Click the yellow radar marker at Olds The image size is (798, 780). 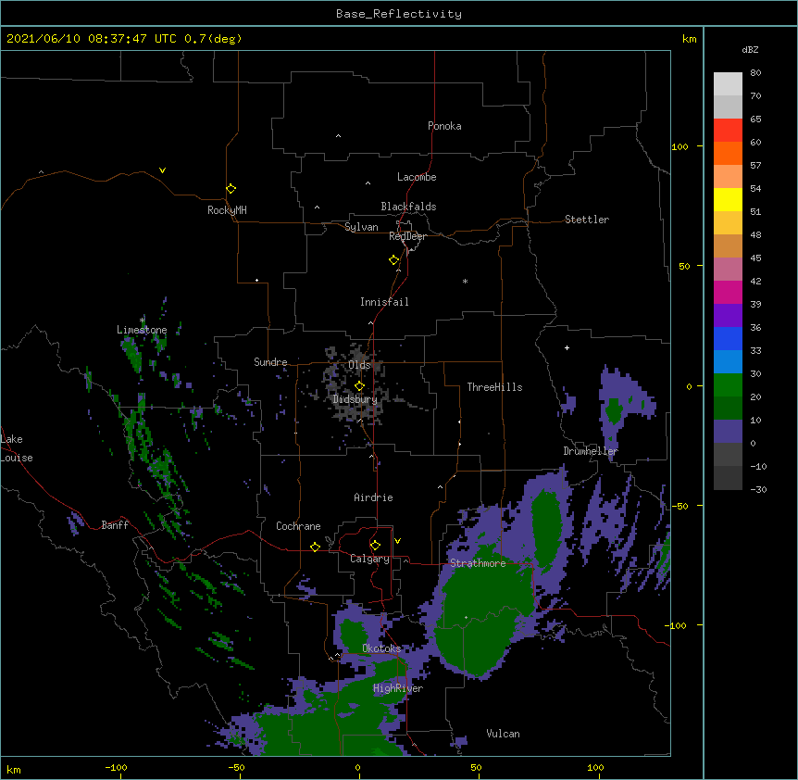click(359, 386)
